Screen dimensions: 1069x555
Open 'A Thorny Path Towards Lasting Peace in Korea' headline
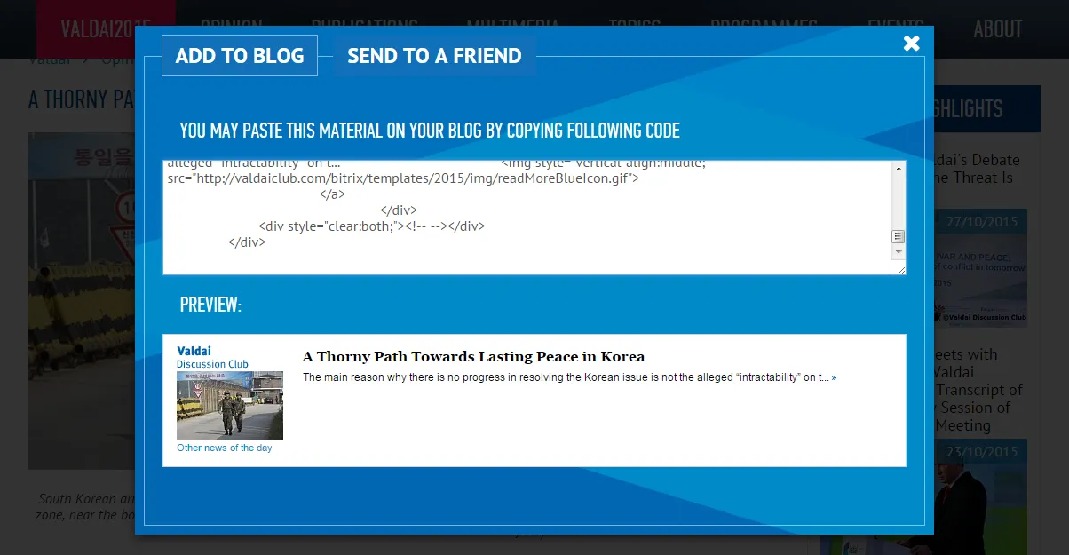473,357
